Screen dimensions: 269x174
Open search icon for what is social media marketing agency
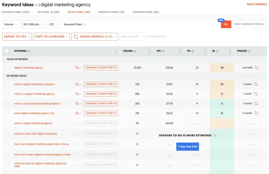(x=78, y=103)
